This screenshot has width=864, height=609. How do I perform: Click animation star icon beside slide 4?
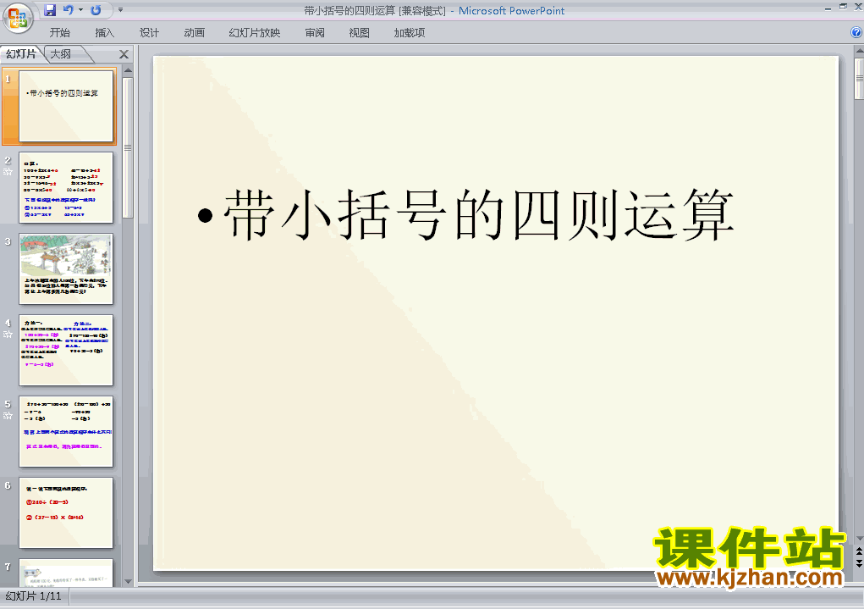point(8,335)
